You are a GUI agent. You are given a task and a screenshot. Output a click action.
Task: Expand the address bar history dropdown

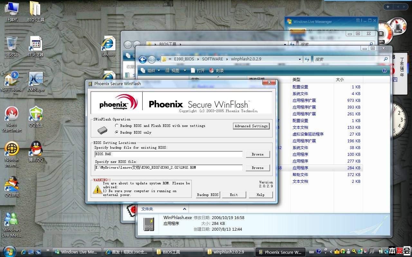(x=300, y=59)
